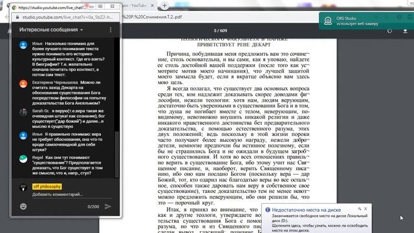The width and height of the screenshot is (414, 233).
Task: Download the PDF with the toolbar icon
Action: pos(405,31)
